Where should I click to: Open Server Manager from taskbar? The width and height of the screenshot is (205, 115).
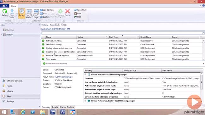[x=13, y=112]
